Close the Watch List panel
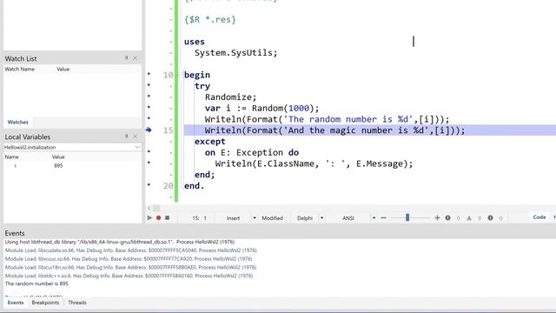The image size is (556, 313). (136, 58)
